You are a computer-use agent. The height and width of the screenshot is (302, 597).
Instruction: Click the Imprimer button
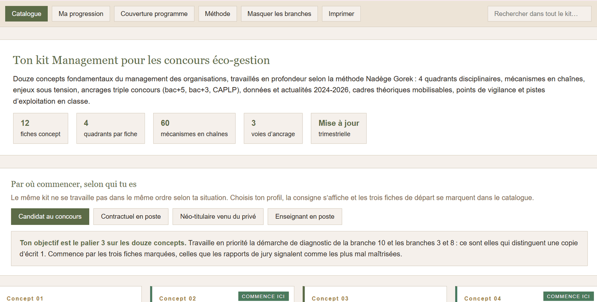[x=341, y=14]
